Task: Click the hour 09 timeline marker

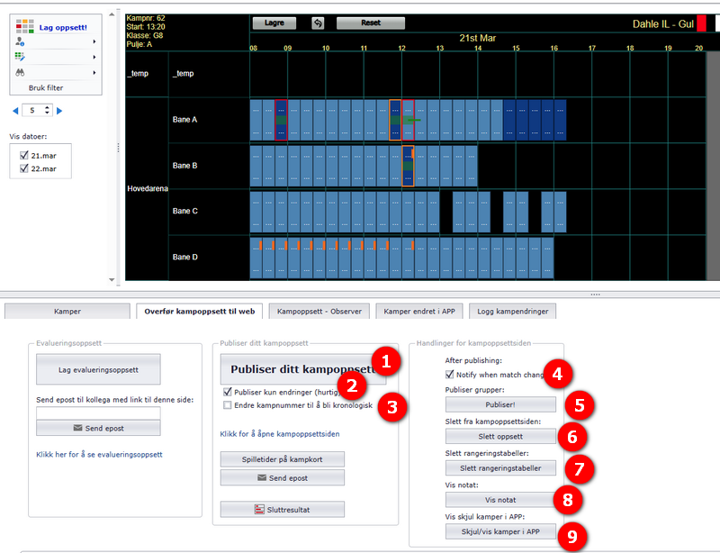Action: point(287,48)
